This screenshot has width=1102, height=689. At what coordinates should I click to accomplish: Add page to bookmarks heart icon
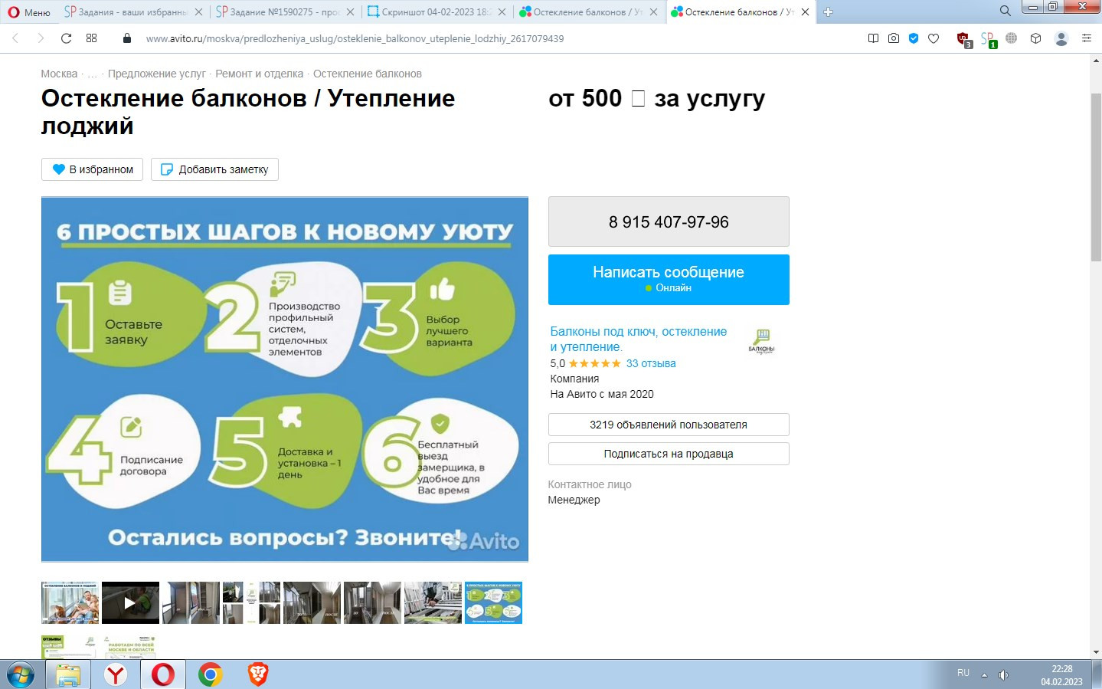tap(934, 38)
